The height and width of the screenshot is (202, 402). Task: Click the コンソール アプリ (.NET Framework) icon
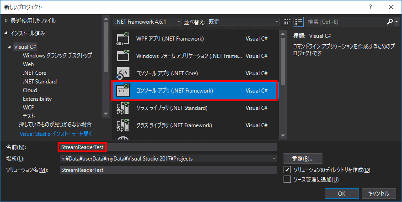[123, 91]
